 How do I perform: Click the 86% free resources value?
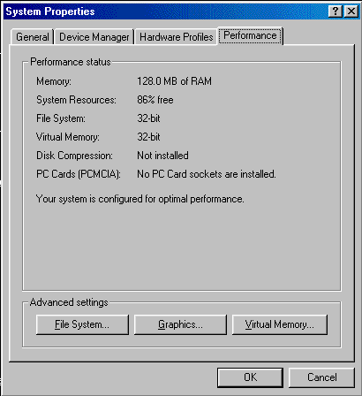(x=155, y=100)
